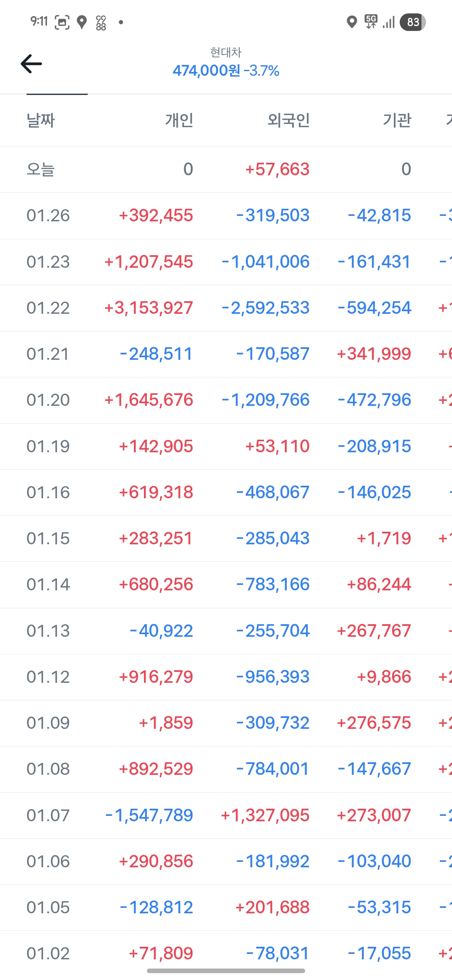Select the 외국인 column header
Viewport: 452px width, 979px height.
[288, 120]
